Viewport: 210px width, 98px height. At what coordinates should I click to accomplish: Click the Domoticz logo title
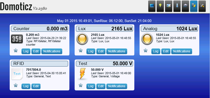(x=16, y=7)
